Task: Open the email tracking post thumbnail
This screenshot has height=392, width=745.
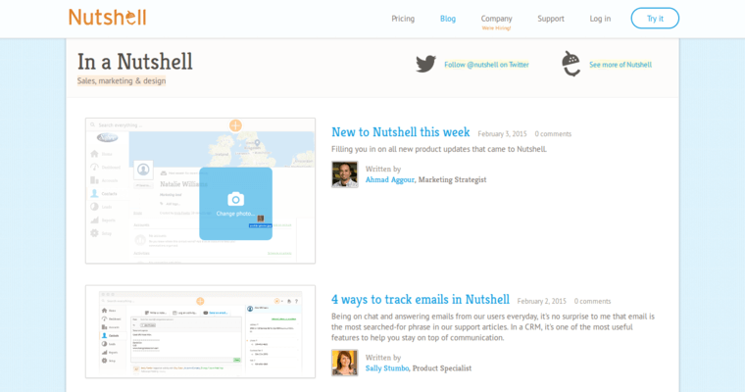Action: point(200,331)
